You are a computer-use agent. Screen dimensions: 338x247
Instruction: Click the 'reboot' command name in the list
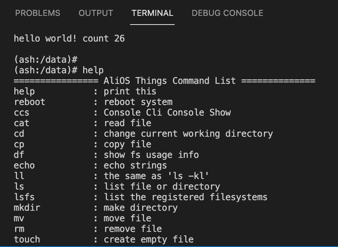point(29,102)
